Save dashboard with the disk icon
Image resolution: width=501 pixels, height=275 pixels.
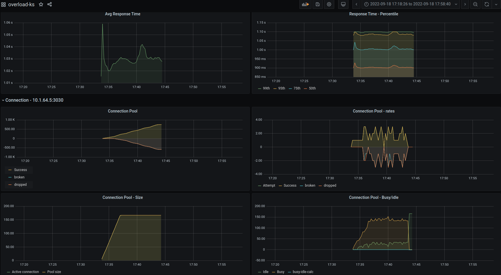pyautogui.click(x=318, y=4)
